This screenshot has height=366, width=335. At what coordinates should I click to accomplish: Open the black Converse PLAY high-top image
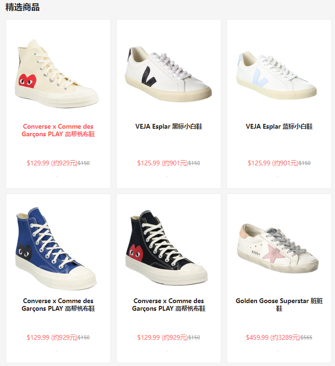[x=167, y=247]
